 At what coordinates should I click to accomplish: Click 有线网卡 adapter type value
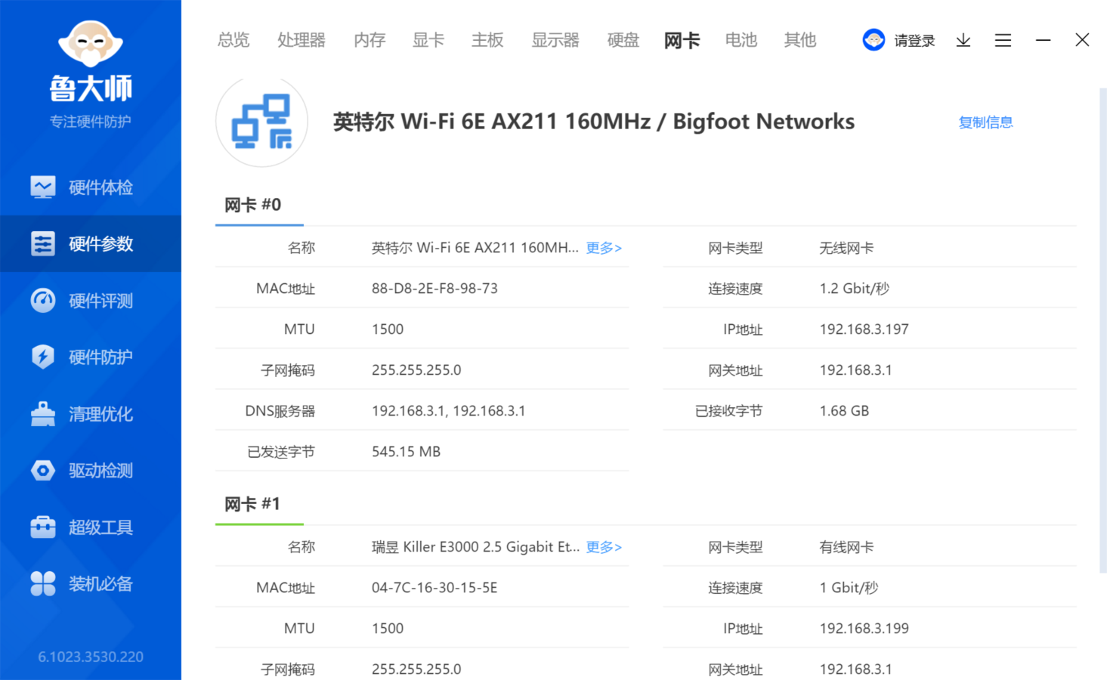(846, 547)
